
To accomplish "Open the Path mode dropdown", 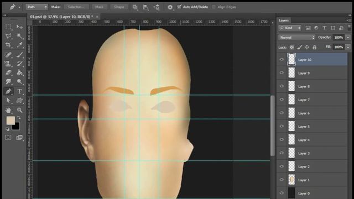I will [x=37, y=7].
